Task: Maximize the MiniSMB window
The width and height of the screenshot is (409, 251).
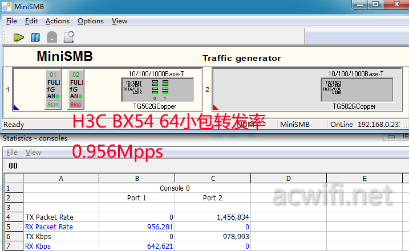Action: 375,5
